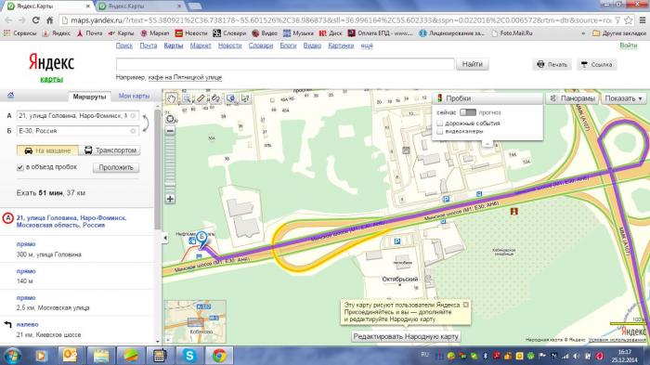Enable the 'видеокамеры' checkbox
Screen dimensions: 650x365
[x=440, y=131]
